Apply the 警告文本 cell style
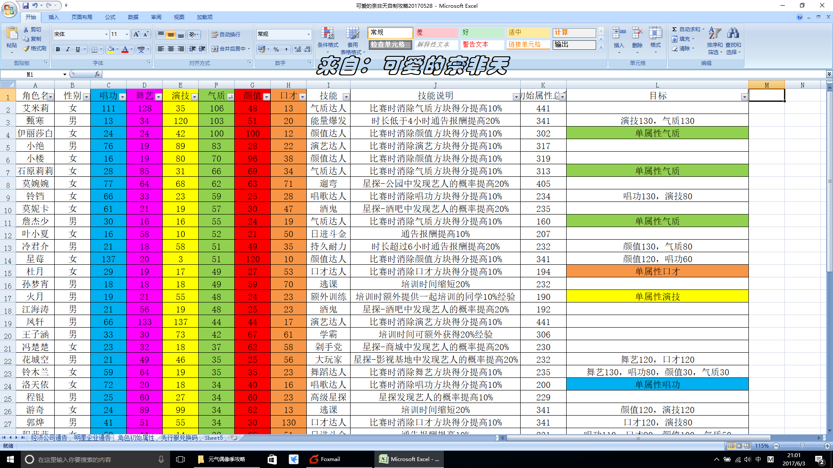Viewport: 833px width, 468px height. click(482, 45)
